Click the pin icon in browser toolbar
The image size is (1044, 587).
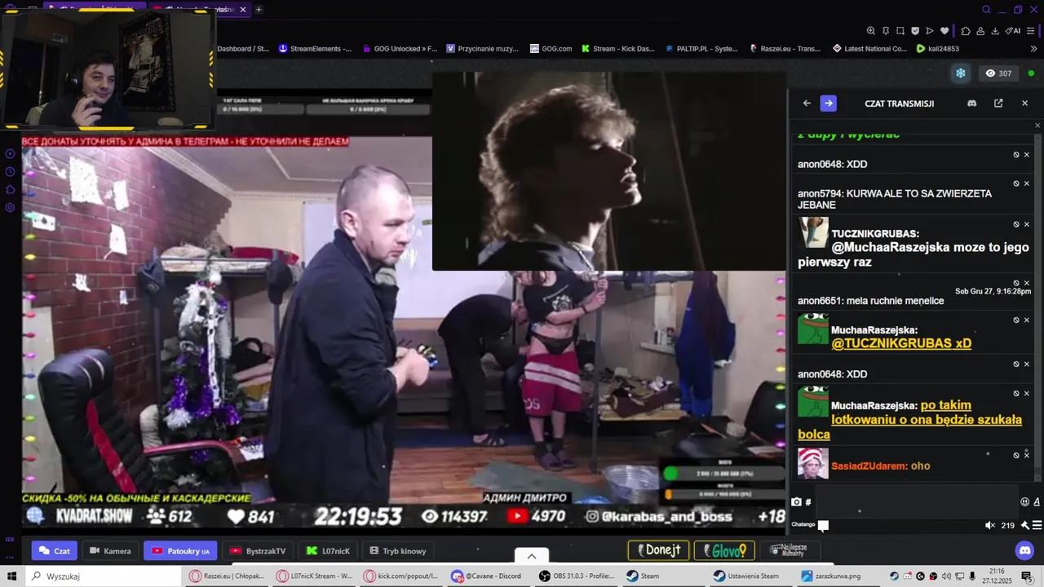[886, 31]
